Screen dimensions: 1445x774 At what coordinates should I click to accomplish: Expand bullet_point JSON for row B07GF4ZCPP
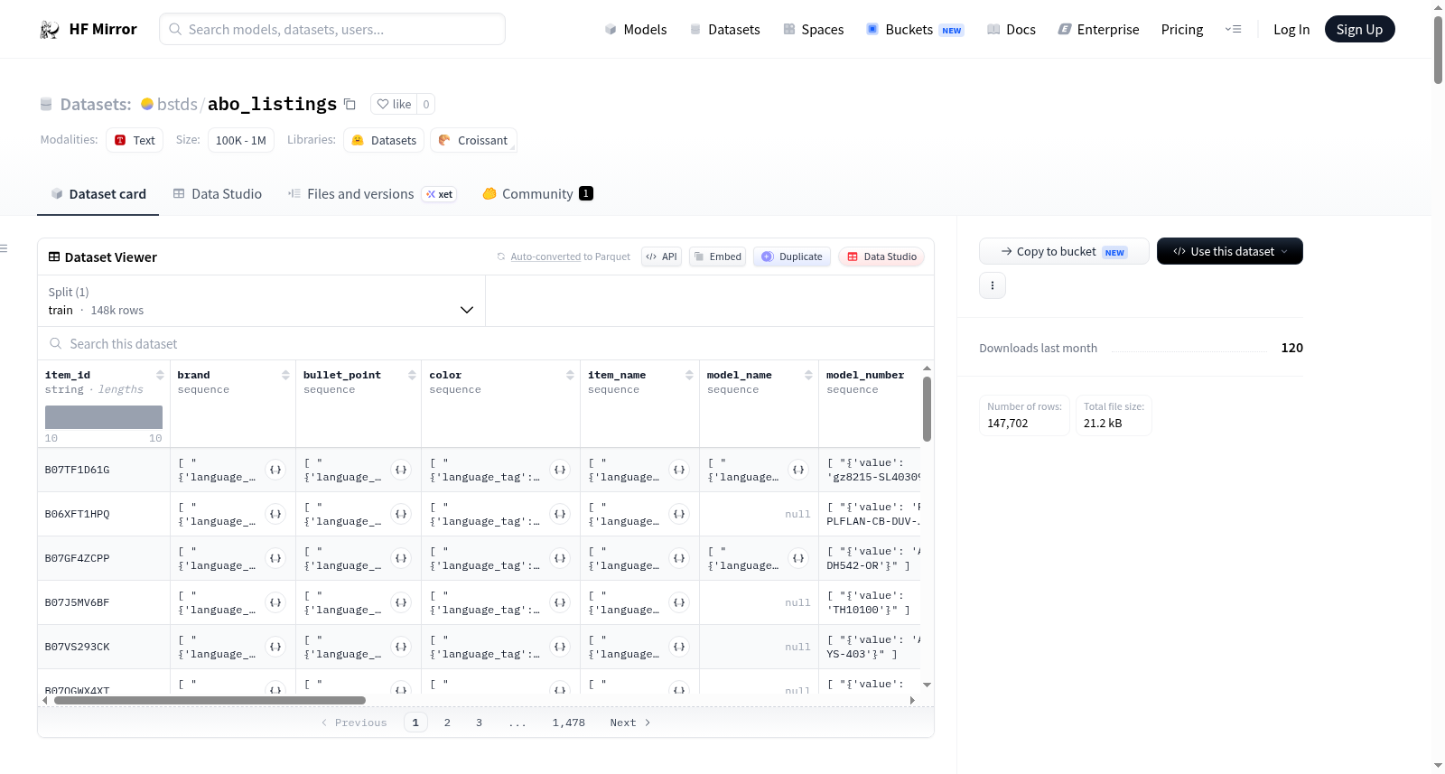[401, 558]
